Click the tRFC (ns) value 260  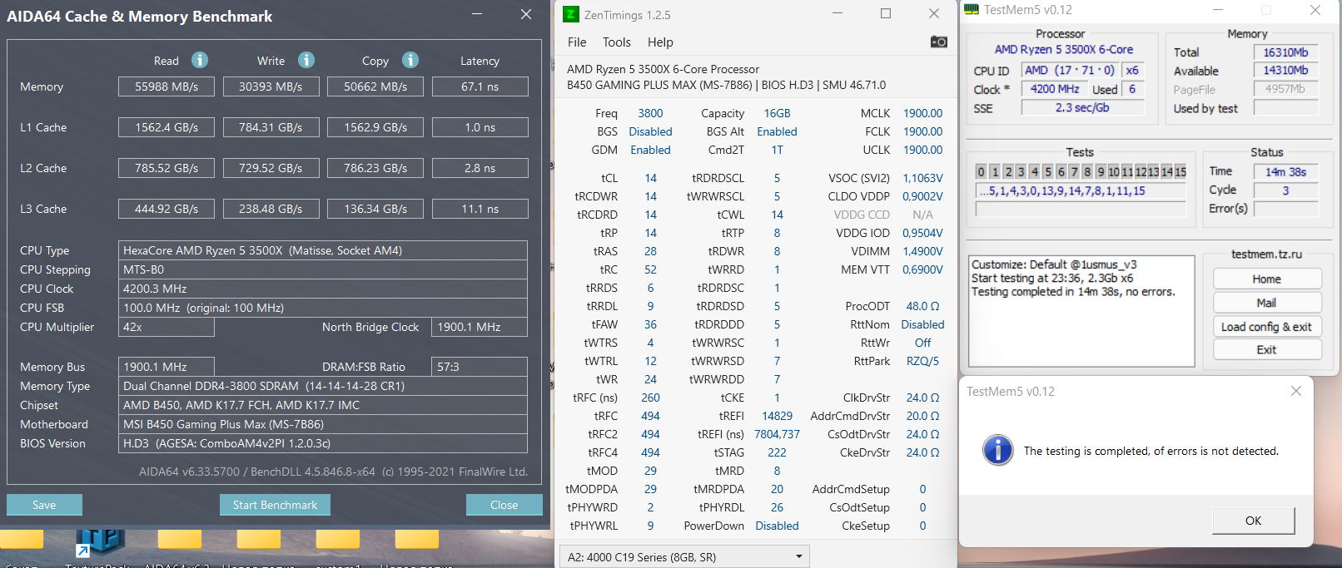650,398
